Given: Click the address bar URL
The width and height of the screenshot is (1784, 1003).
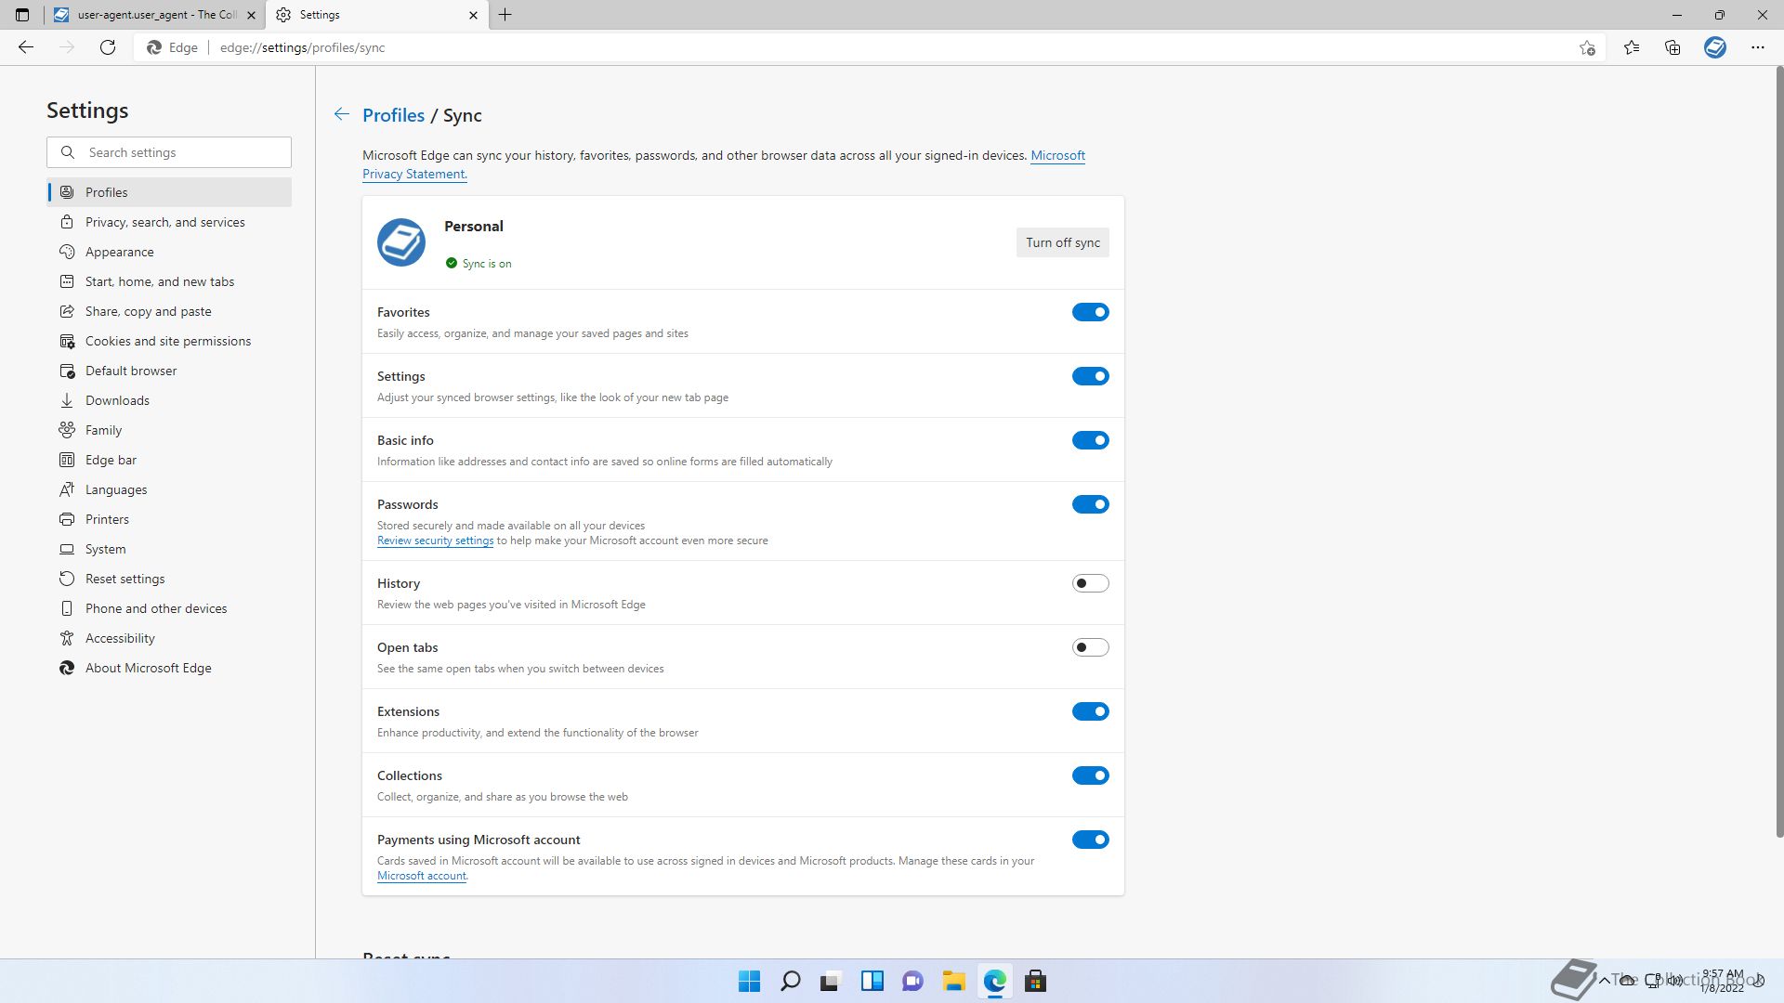Looking at the screenshot, I should [303, 47].
